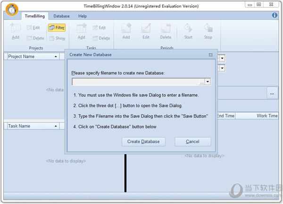Click the Show projects button
Image resolution: width=283 pixels, height=204 pixels.
click(x=57, y=38)
